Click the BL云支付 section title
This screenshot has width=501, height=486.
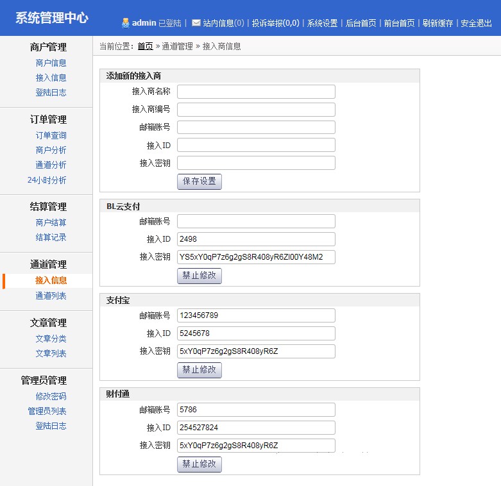(x=123, y=206)
